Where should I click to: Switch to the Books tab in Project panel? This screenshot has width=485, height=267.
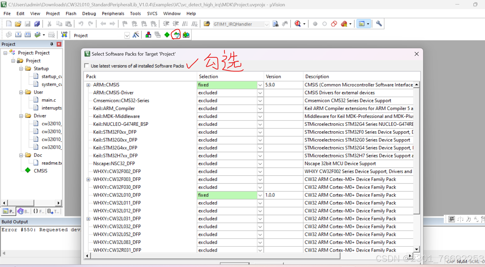(23, 211)
